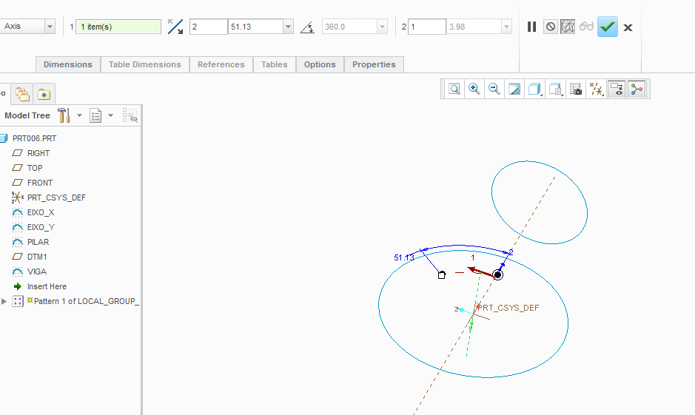Click the tree filter hidden-items icon
695x415 pixels.
(x=130, y=115)
